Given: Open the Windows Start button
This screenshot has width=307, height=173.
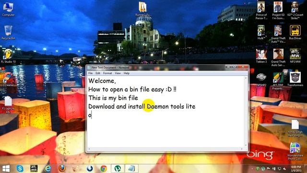Looking at the screenshot, I should 6,169.
